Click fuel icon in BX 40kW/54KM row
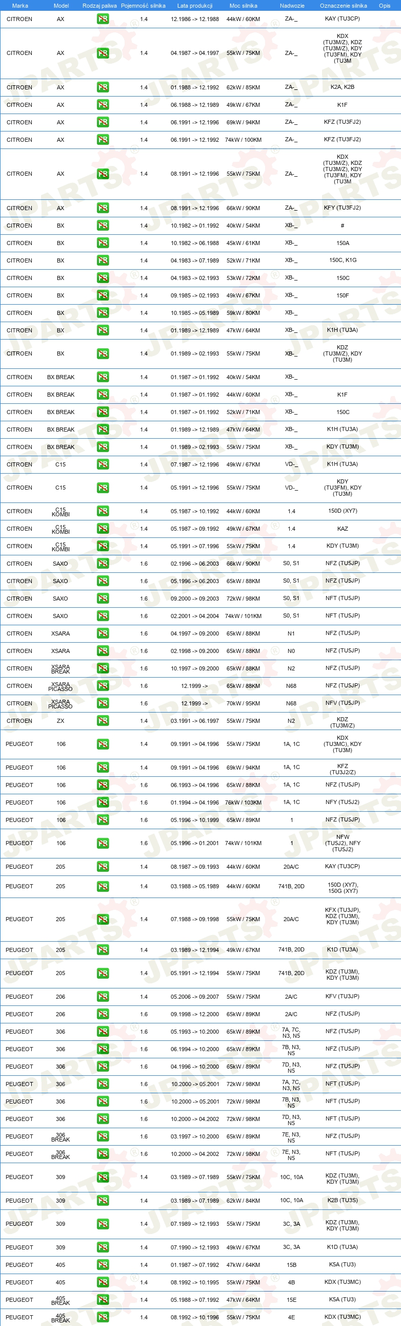Image resolution: width=401 pixels, height=1326 pixels. tap(103, 226)
